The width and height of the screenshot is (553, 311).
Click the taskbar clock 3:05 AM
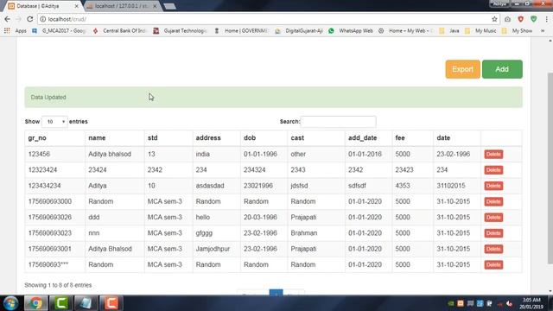pyautogui.click(x=531, y=303)
